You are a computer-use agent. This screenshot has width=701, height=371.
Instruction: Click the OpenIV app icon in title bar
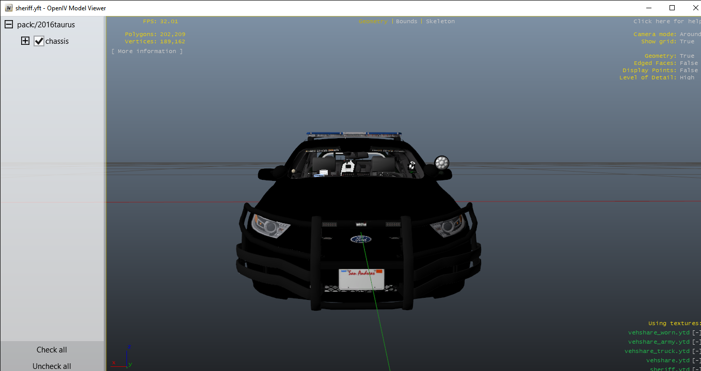point(9,8)
